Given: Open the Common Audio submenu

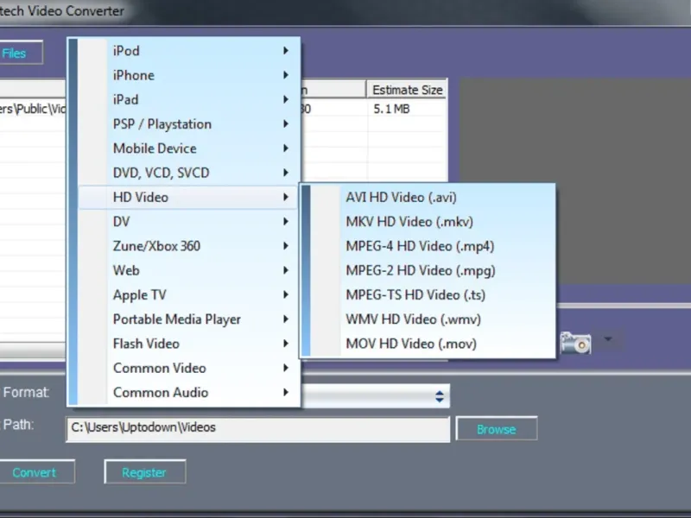Looking at the screenshot, I should point(189,393).
